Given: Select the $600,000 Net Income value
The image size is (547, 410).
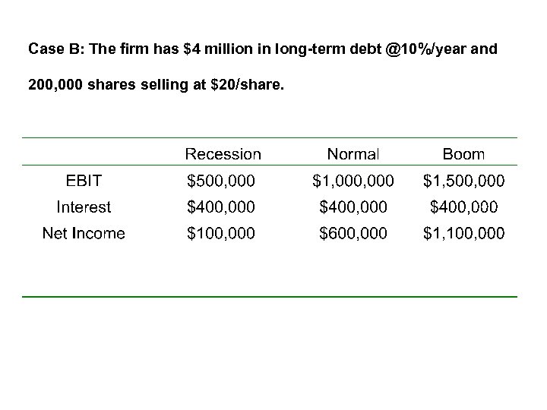Looking at the screenshot, I should (x=353, y=233).
